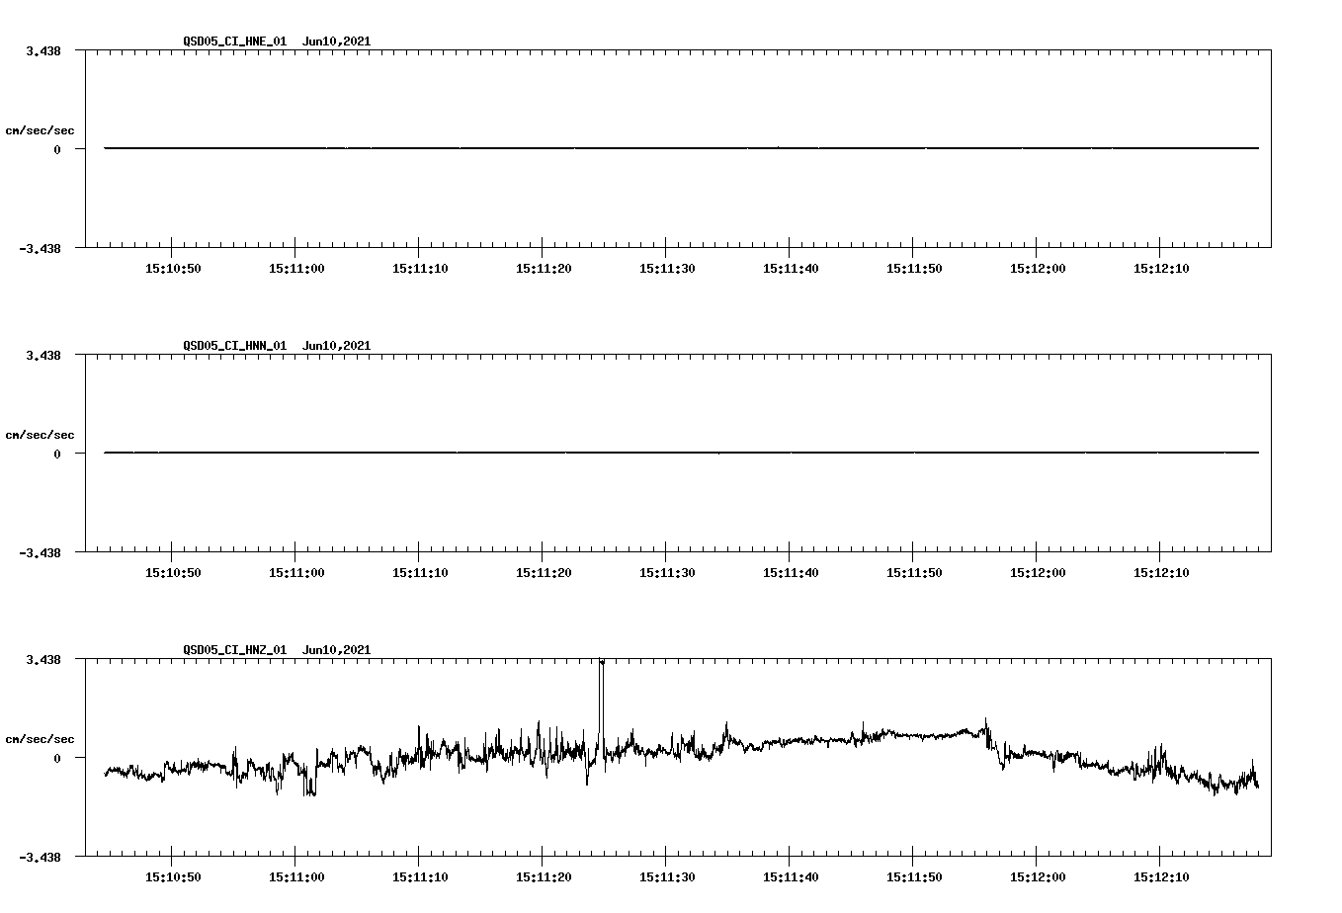Click the 15:11:40 time label under HNN plot
This screenshot has height=913, width=1342.
[x=791, y=573]
